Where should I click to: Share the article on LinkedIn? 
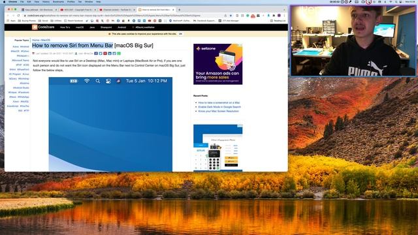click(x=110, y=54)
